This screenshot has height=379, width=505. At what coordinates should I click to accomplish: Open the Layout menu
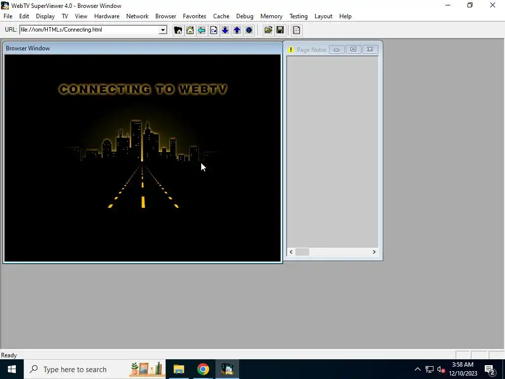pos(324,16)
